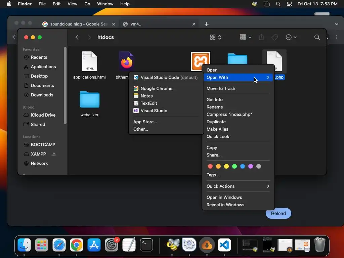Image resolution: width=344 pixels, height=258 pixels.
Task: Launch Terminal from the Dock
Action: (146, 245)
